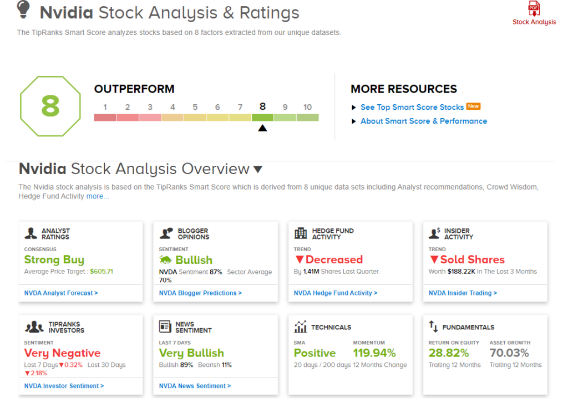Click the Blogger Opinions megaphone icon

[165, 232]
